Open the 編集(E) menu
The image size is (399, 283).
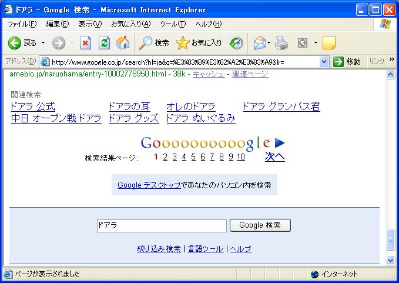pos(57,24)
